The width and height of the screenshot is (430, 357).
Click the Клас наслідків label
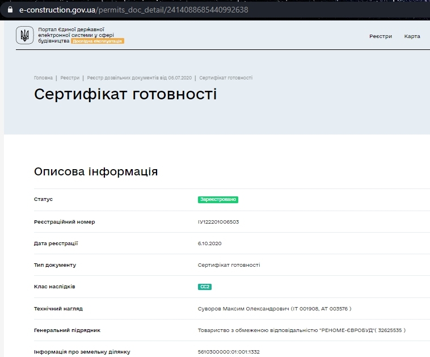pyautogui.click(x=54, y=287)
